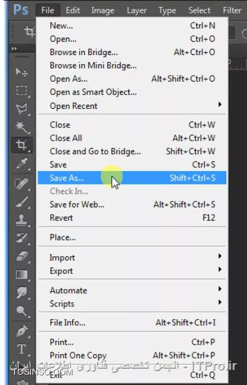Viewport: 247px width, 385px height.
Task: Select the Eraser tool
Action: pyautogui.click(x=22, y=256)
